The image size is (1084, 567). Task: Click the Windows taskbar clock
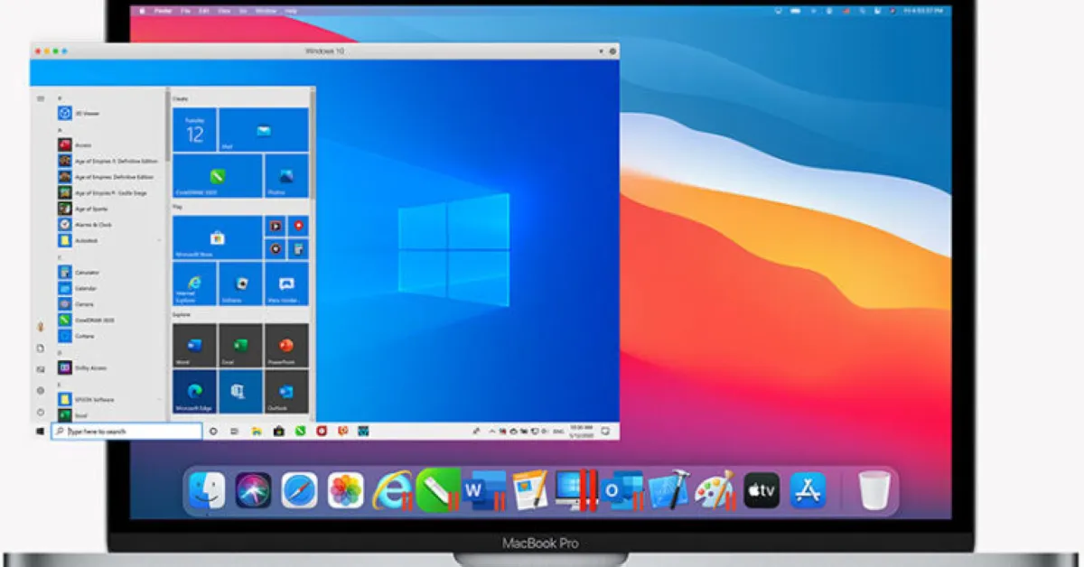click(583, 432)
